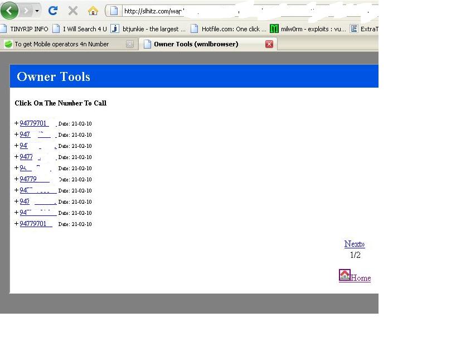Click the Home link at page bottom

click(361, 278)
